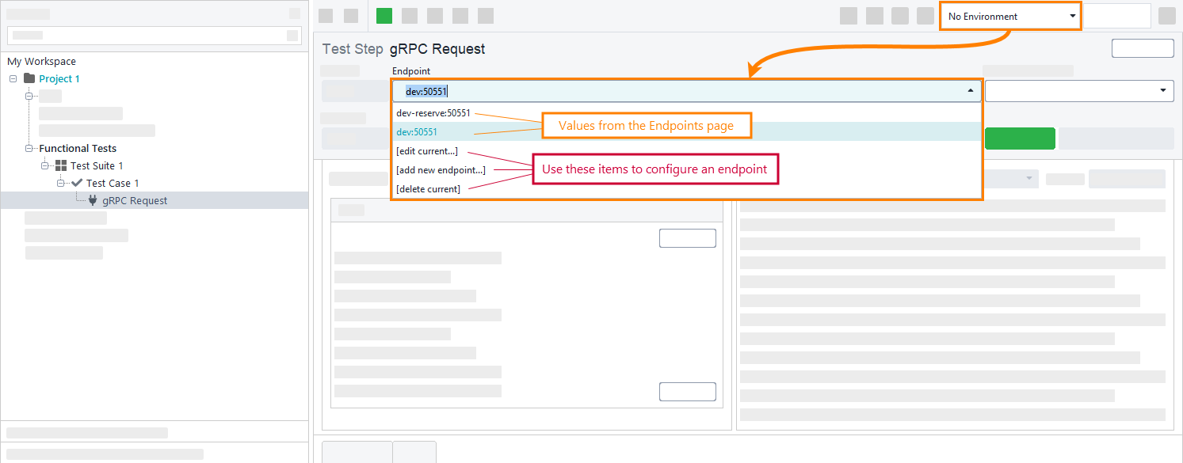Click [add new endpoint...] to configure an endpoint

tap(440, 169)
